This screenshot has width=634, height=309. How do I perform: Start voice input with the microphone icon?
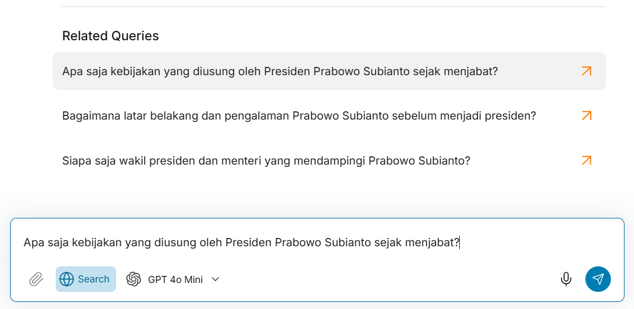566,279
